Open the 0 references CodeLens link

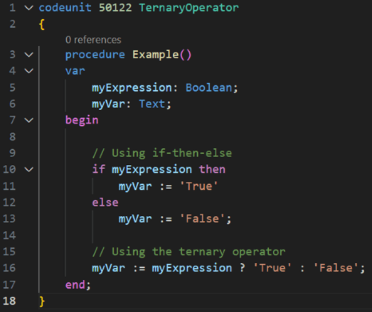pos(93,40)
